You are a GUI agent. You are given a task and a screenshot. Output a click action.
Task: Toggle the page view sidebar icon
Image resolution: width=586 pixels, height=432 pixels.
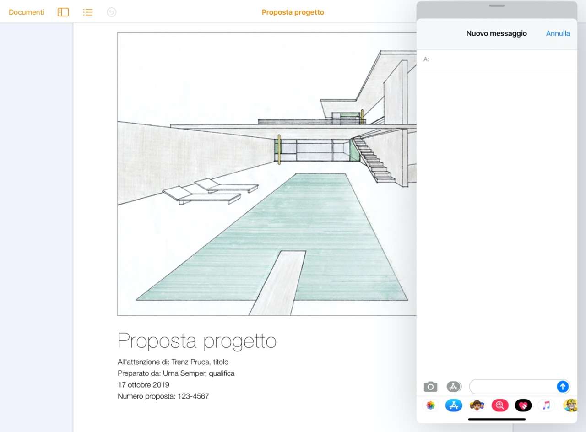tap(63, 12)
